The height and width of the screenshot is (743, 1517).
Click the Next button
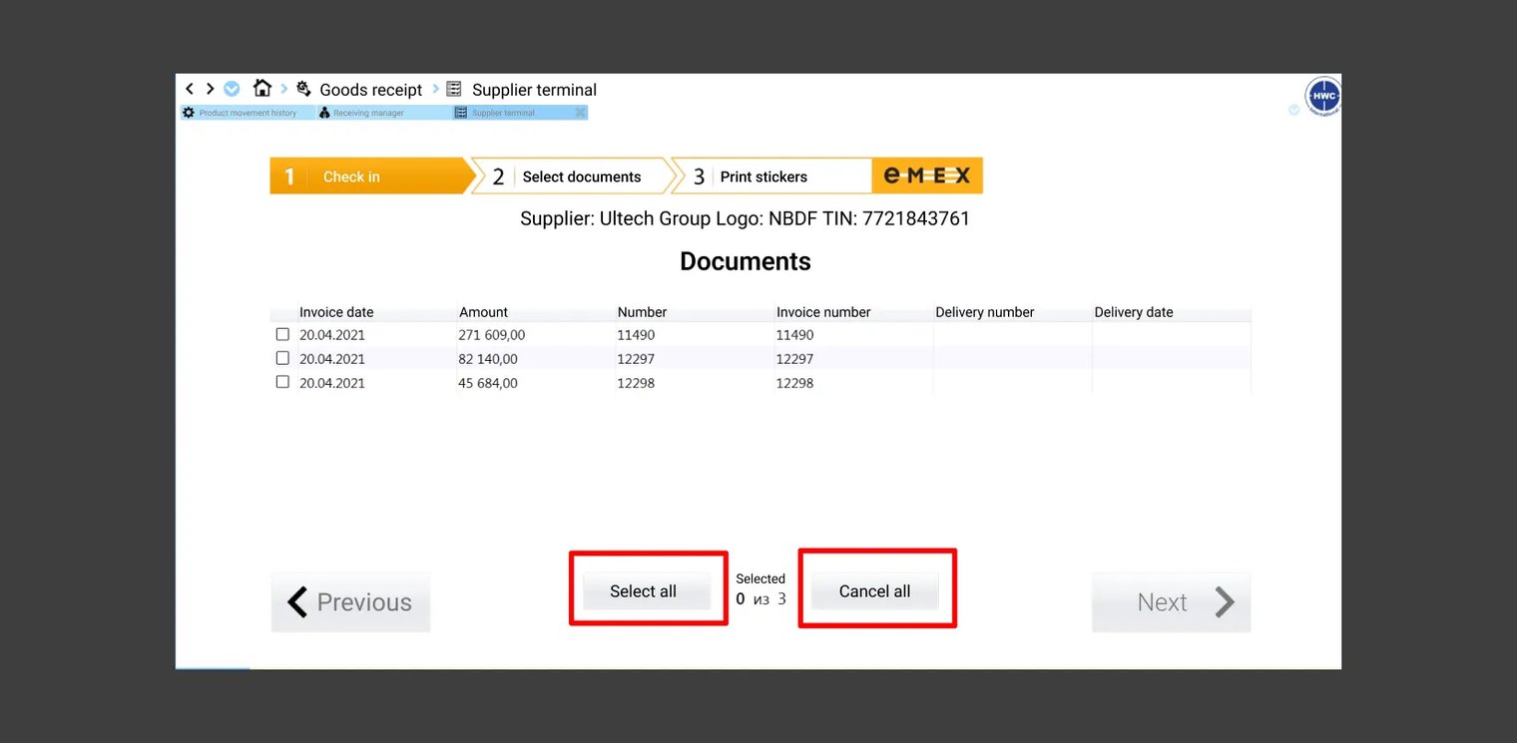1171,602
